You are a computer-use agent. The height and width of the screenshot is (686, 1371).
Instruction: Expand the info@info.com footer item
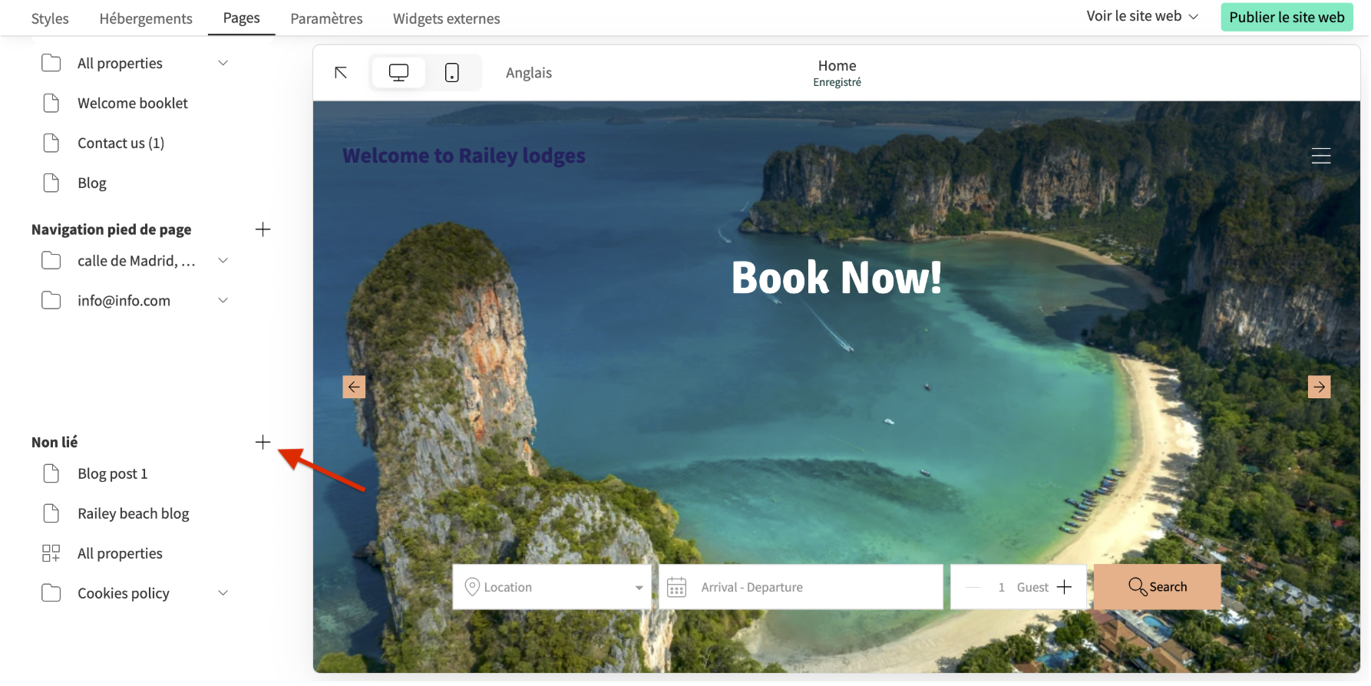point(223,301)
